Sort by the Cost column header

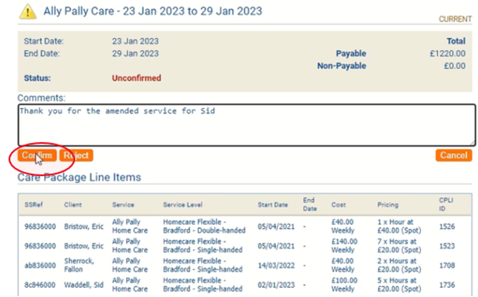pos(339,205)
